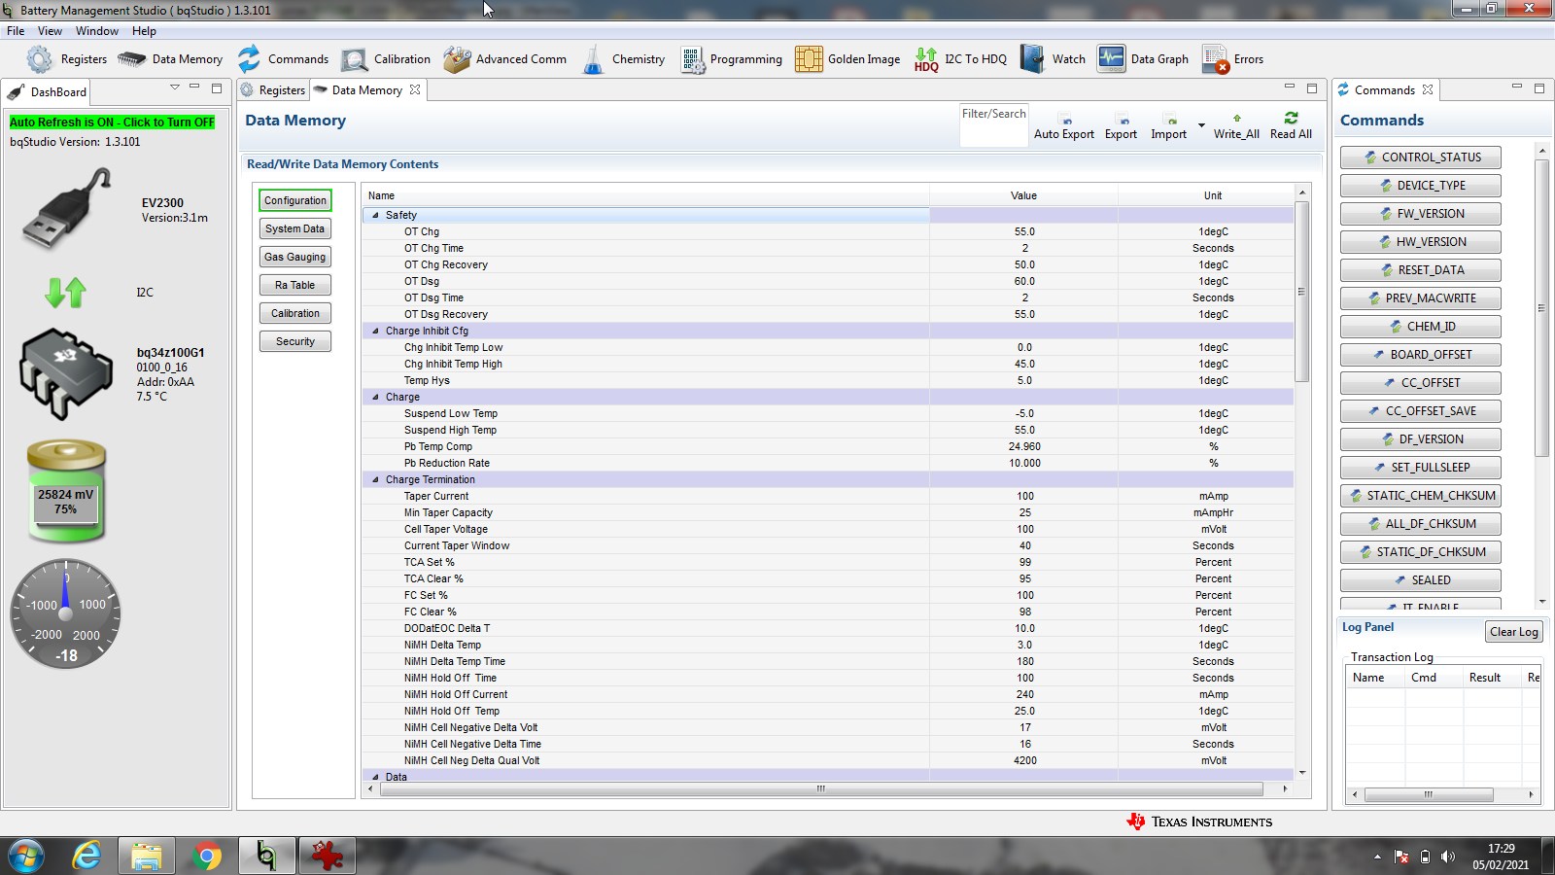The height and width of the screenshot is (875, 1555).
Task: Close the Data Memory tab
Action: [x=415, y=89]
